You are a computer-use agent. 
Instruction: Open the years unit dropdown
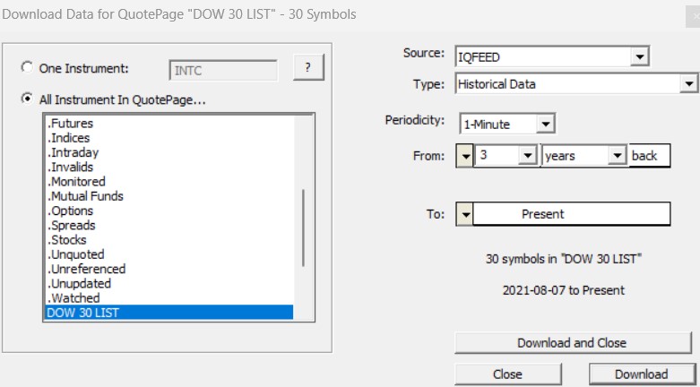(x=618, y=155)
